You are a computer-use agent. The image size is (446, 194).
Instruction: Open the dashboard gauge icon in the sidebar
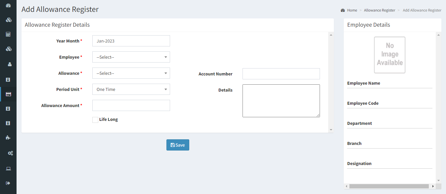[9, 6]
